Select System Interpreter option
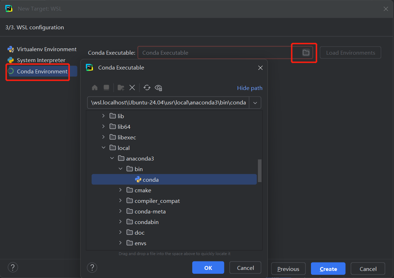This screenshot has height=278, width=394. pos(42,60)
